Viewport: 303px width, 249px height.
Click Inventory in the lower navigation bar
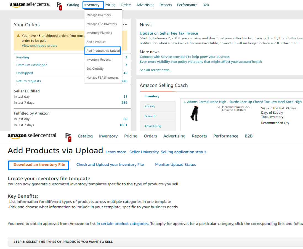coord(108,136)
